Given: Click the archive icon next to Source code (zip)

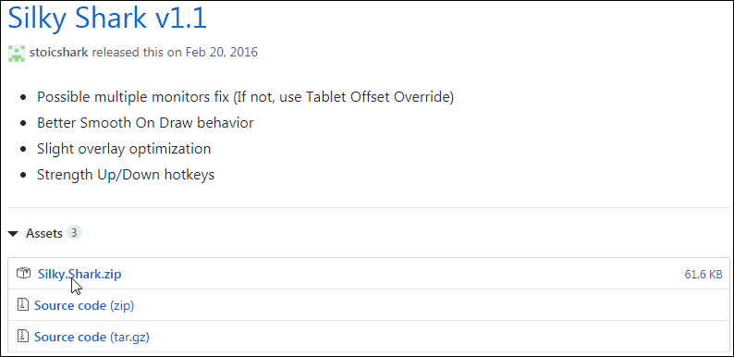Looking at the screenshot, I should [23, 304].
